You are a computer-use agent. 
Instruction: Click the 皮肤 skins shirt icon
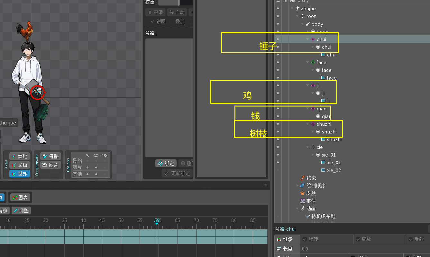[302, 193]
